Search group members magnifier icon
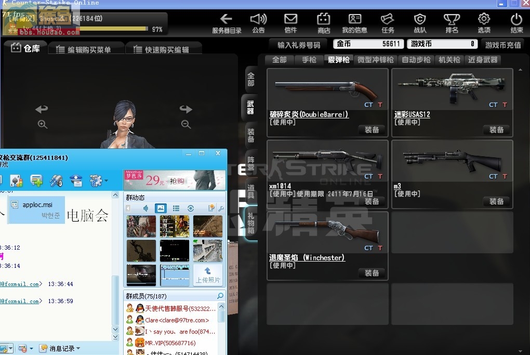This screenshot has height=355, width=530. click(x=220, y=296)
